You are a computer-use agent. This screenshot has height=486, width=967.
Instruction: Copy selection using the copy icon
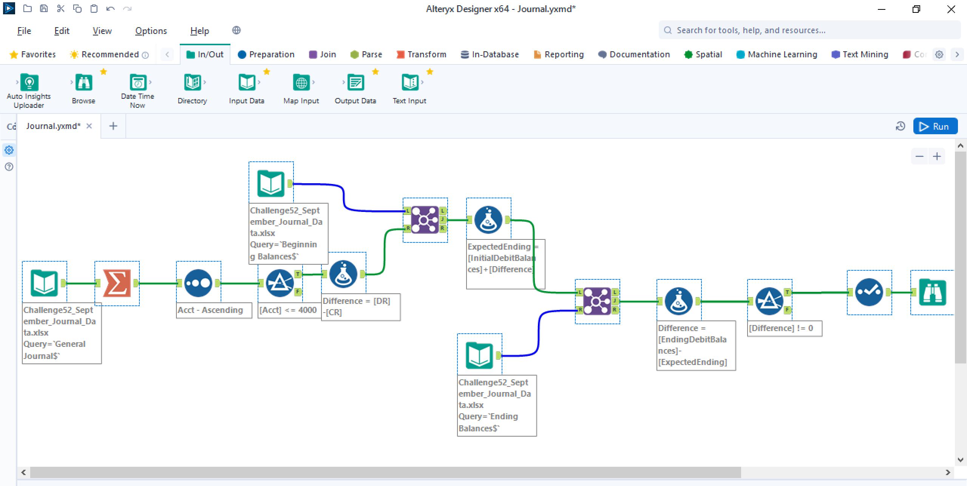point(77,9)
